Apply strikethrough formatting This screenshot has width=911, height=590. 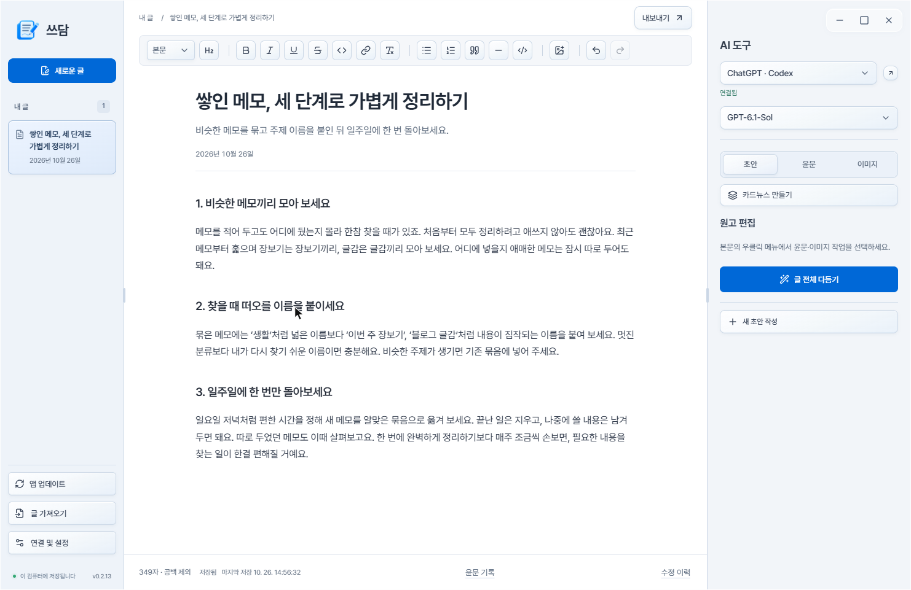pyautogui.click(x=318, y=50)
